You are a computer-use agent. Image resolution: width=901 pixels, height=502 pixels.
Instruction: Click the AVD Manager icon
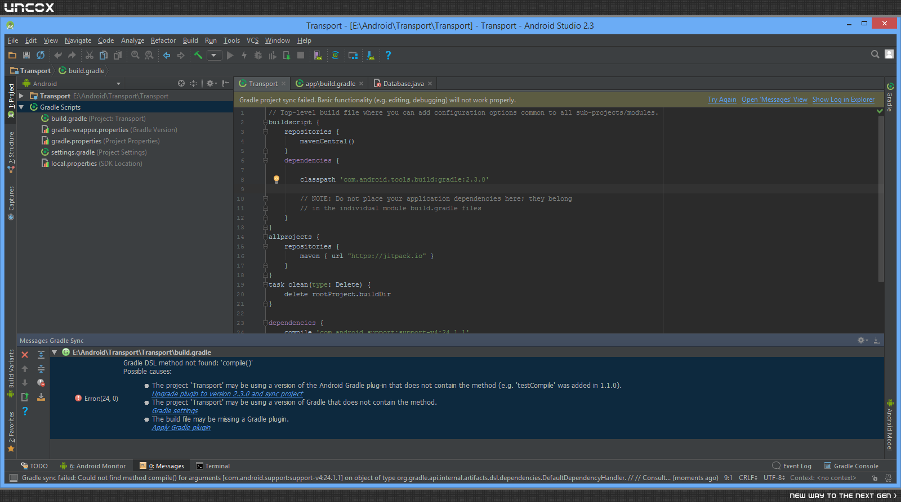[x=318, y=55]
